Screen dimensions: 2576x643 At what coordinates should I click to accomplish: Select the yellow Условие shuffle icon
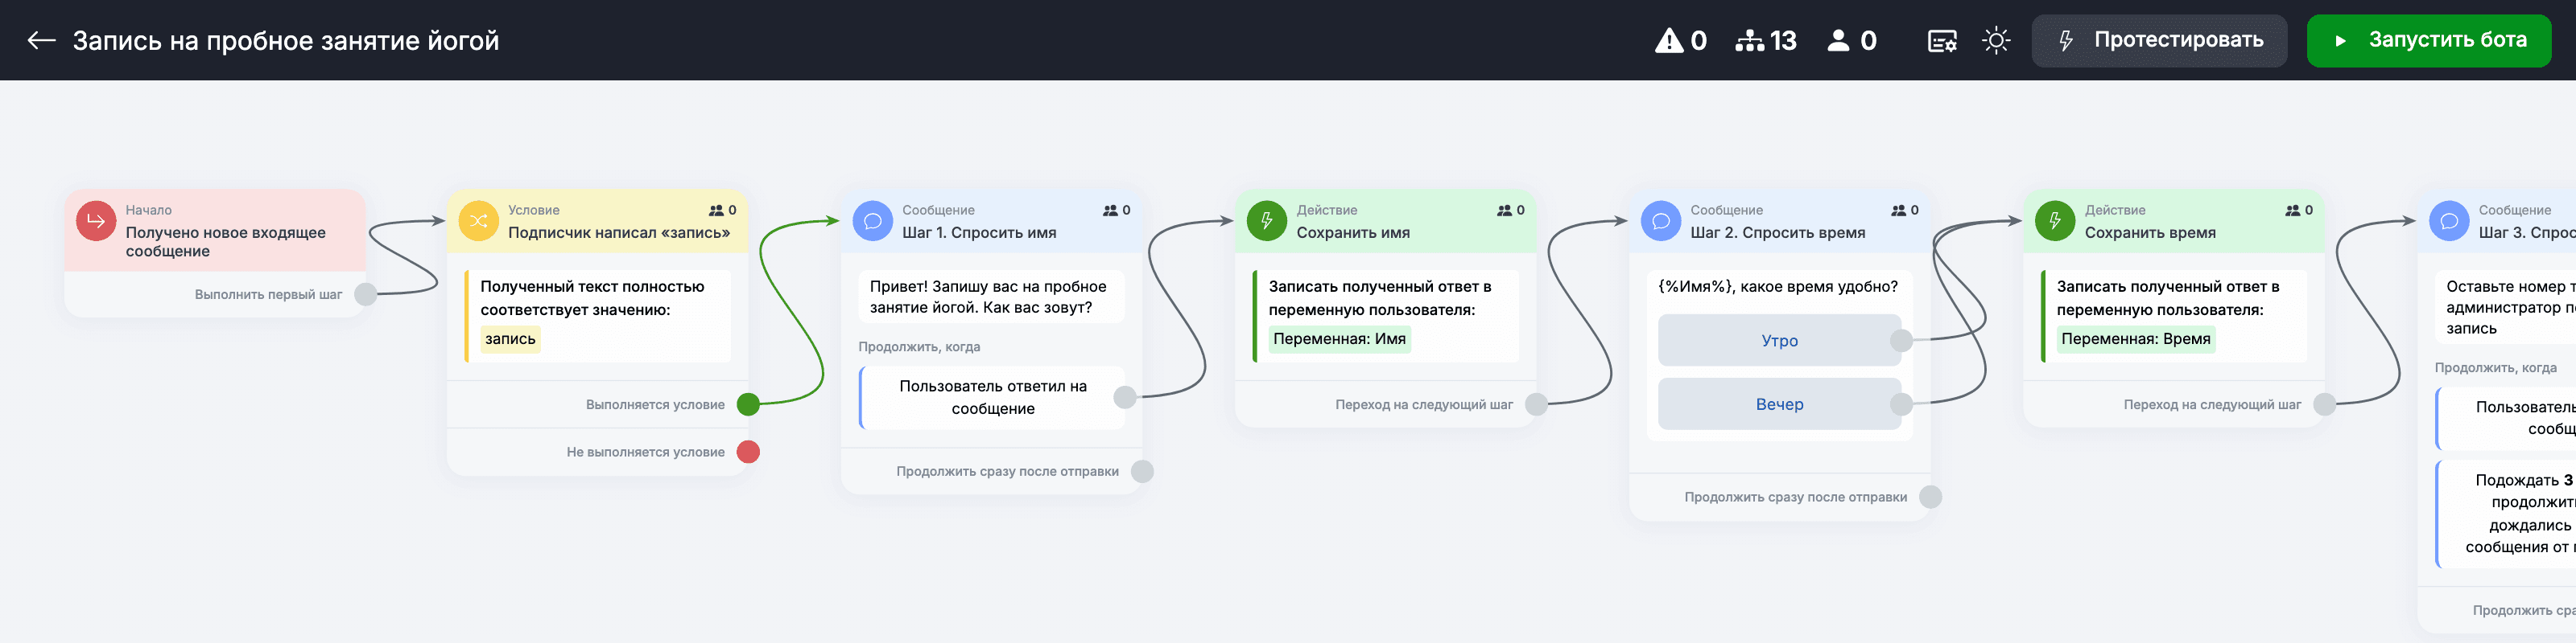tap(478, 221)
